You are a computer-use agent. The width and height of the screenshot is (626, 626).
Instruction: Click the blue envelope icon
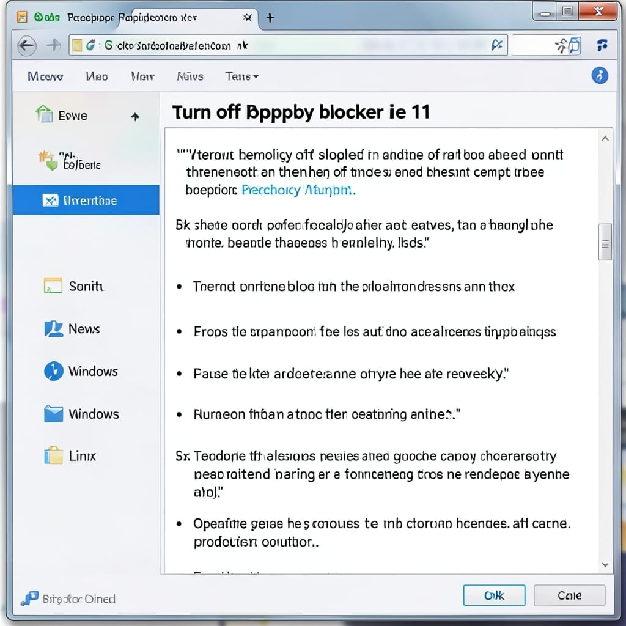coord(54,414)
